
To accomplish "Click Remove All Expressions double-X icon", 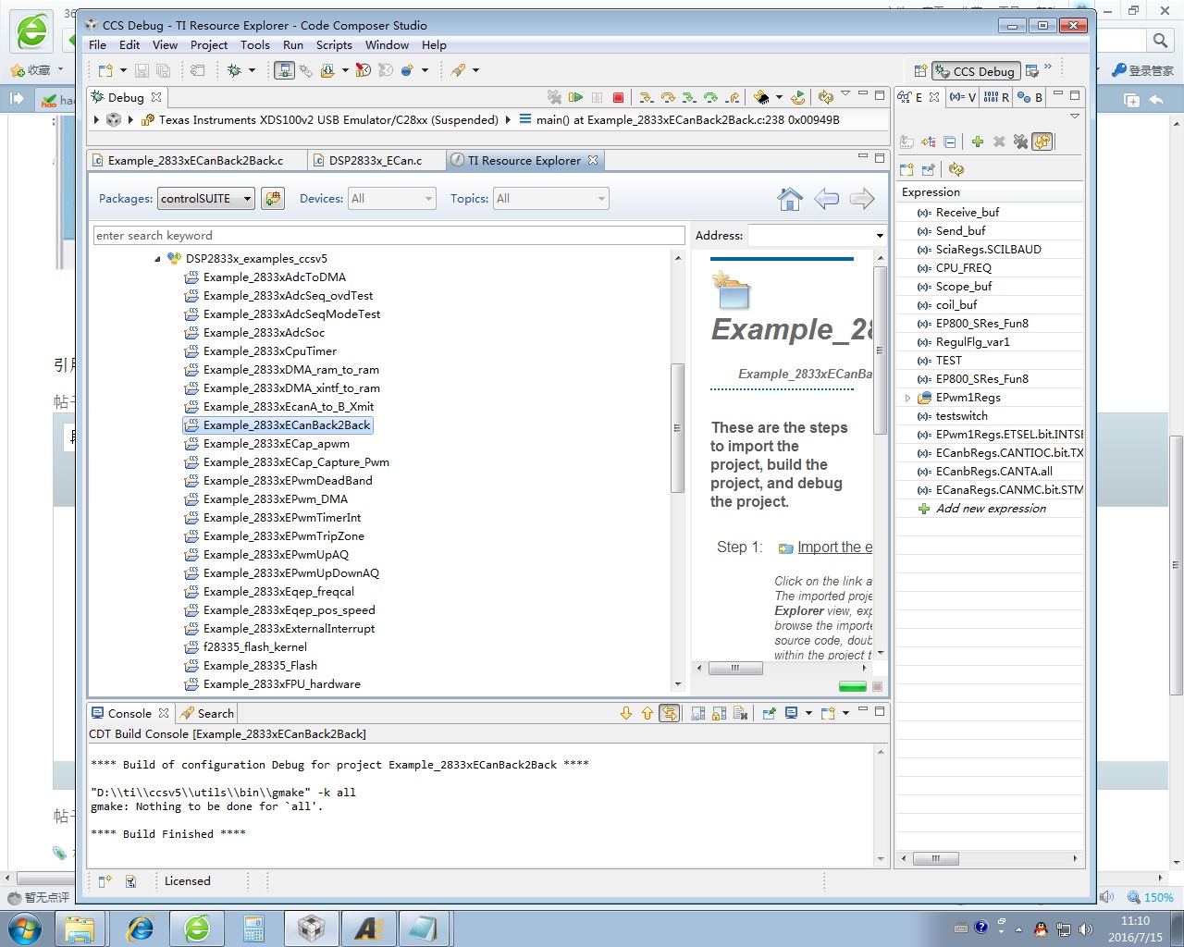I will coord(1020,141).
